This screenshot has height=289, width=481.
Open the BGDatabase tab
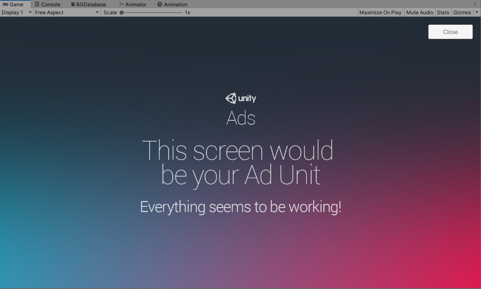(88, 4)
